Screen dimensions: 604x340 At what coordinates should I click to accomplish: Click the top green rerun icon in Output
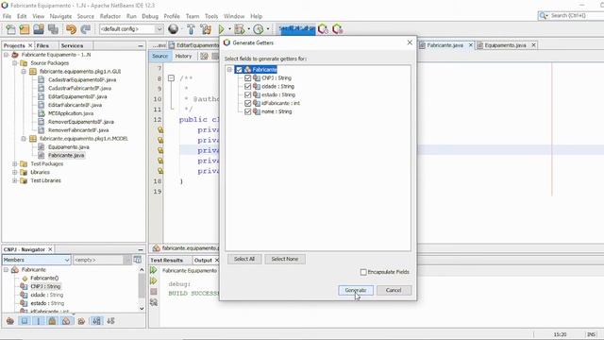tap(154, 270)
